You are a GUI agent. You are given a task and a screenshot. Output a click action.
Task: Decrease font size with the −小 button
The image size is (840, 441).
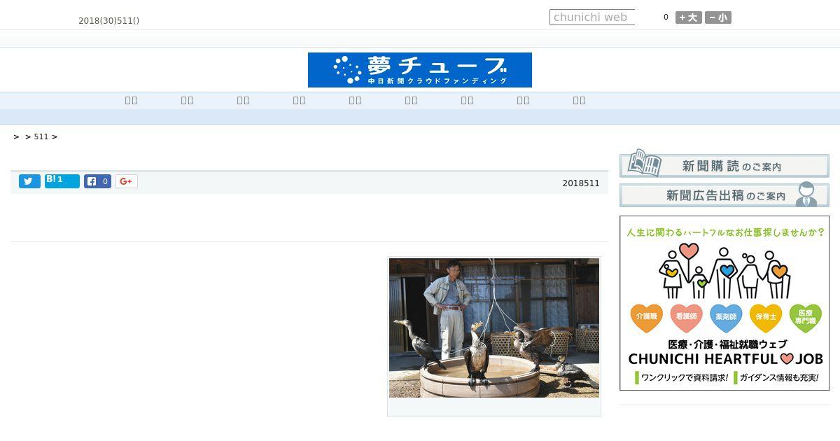click(x=718, y=17)
